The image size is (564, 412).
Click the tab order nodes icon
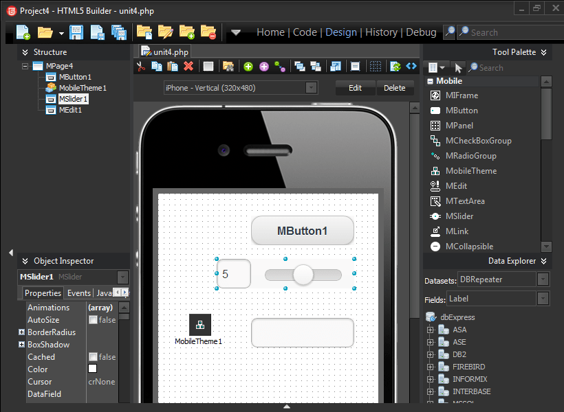point(280,67)
